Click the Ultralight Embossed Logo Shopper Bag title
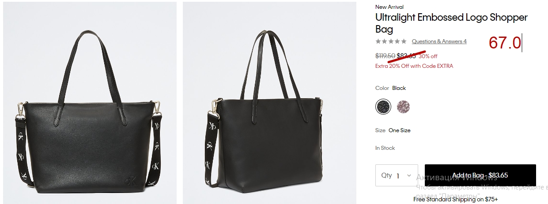Screen dimensions: 548x204 pos(451,23)
